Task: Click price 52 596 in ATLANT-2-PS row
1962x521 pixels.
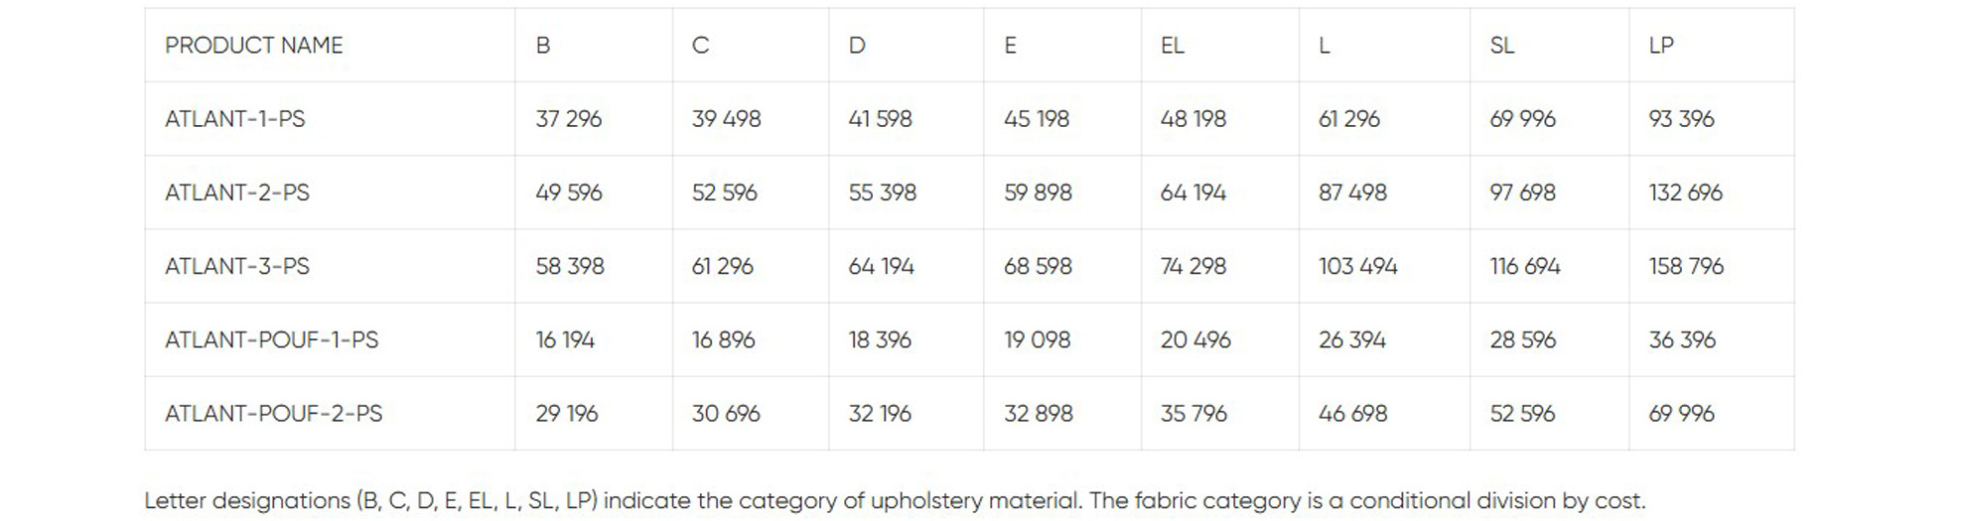Action: click(724, 193)
